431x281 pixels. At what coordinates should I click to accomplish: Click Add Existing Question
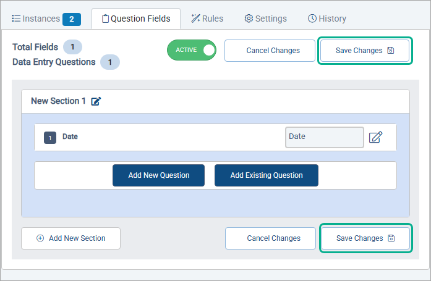pos(267,175)
